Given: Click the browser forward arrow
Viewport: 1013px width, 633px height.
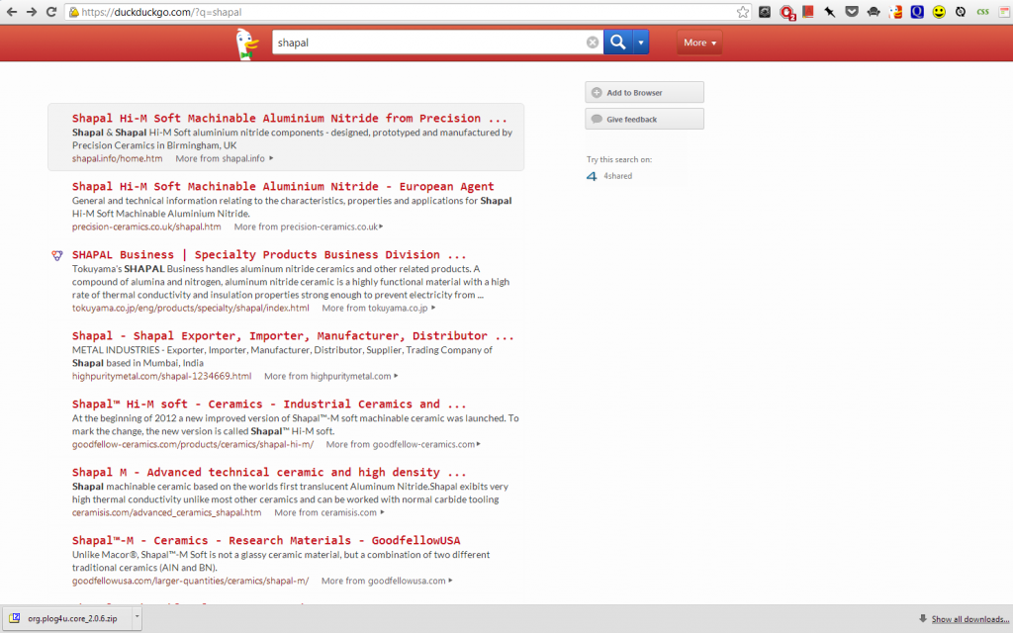Looking at the screenshot, I should point(31,12).
